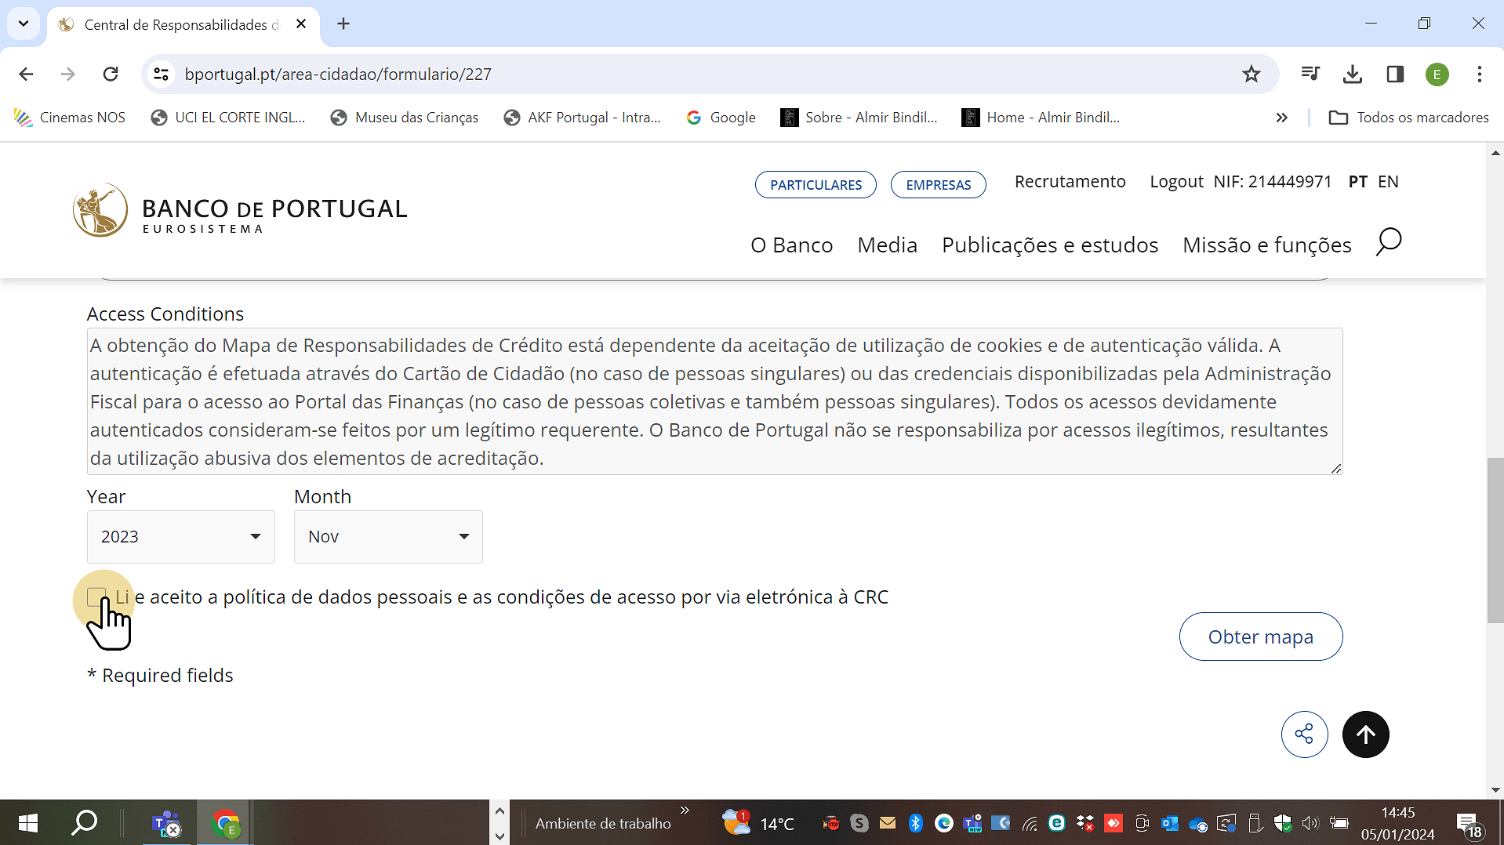Click the Logout link
Viewport: 1504px width, 845px height.
click(x=1175, y=182)
